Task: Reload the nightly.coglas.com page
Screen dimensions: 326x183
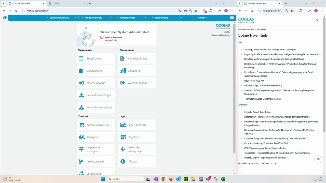Action: tap(16, 11)
